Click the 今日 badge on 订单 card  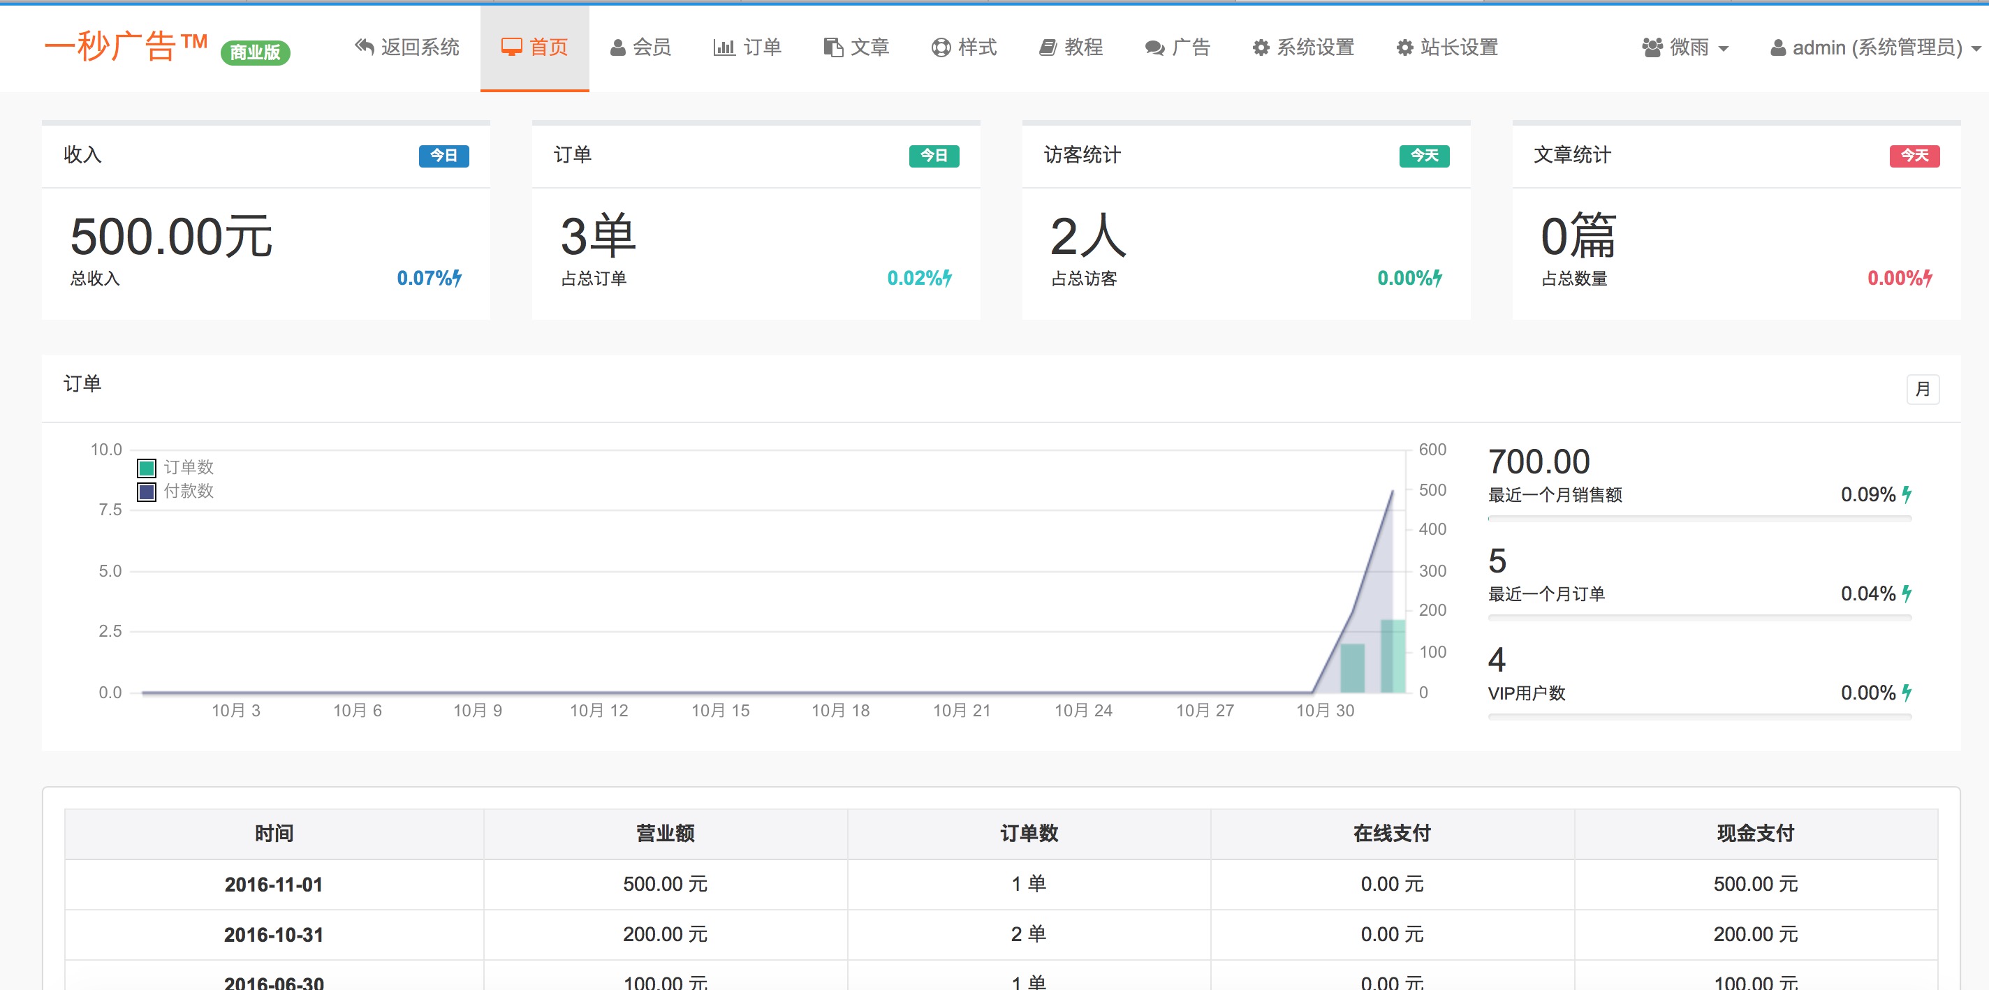(x=934, y=156)
